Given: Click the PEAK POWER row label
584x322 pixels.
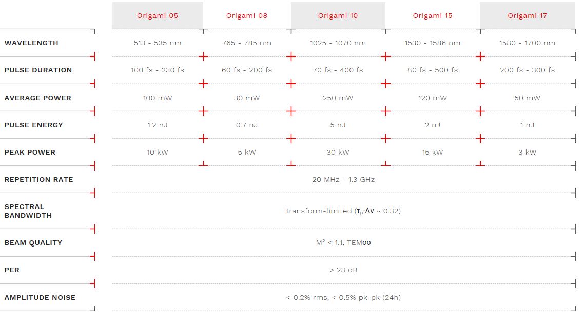Looking at the screenshot, I should [x=30, y=153].
